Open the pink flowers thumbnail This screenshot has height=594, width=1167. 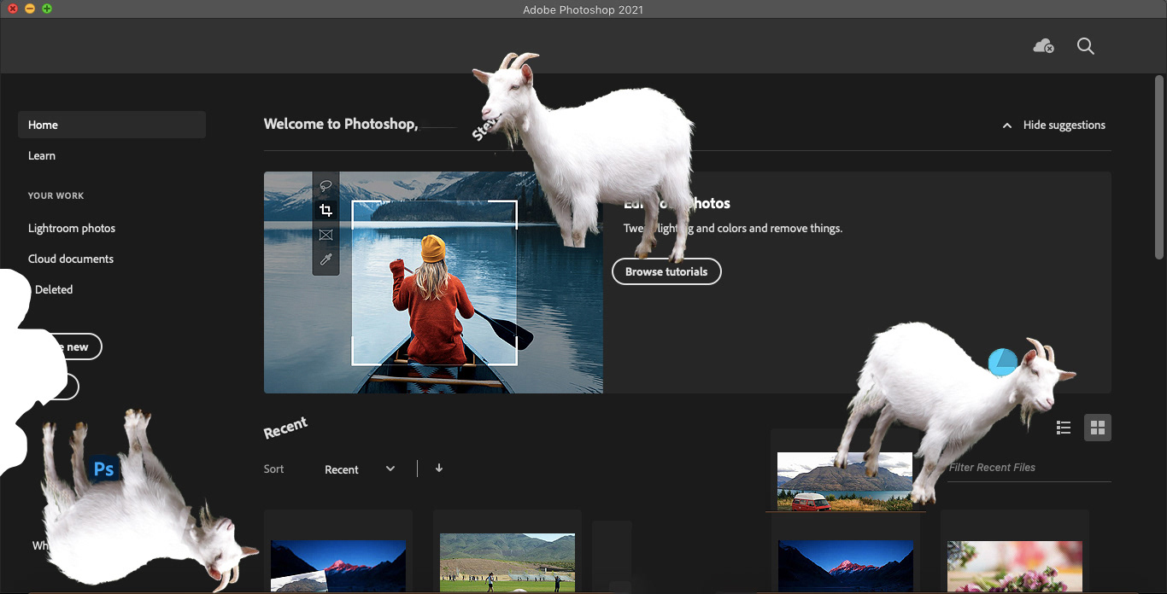[x=1015, y=567]
